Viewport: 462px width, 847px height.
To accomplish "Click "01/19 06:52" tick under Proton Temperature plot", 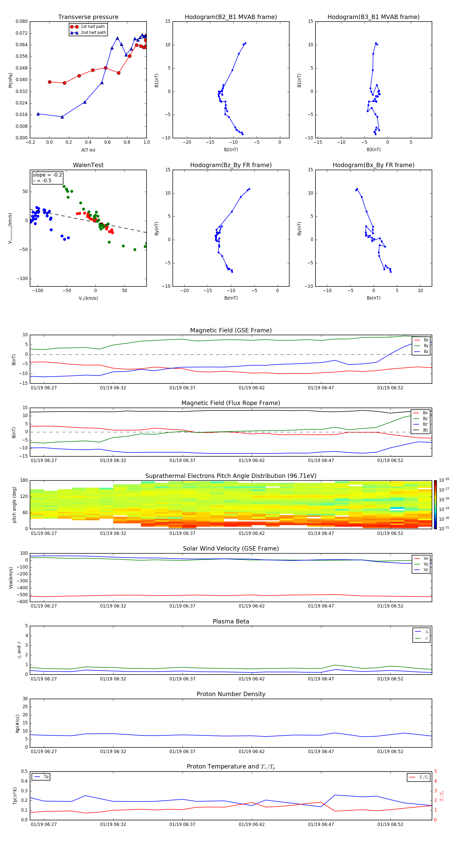I will pyautogui.click(x=390, y=824).
